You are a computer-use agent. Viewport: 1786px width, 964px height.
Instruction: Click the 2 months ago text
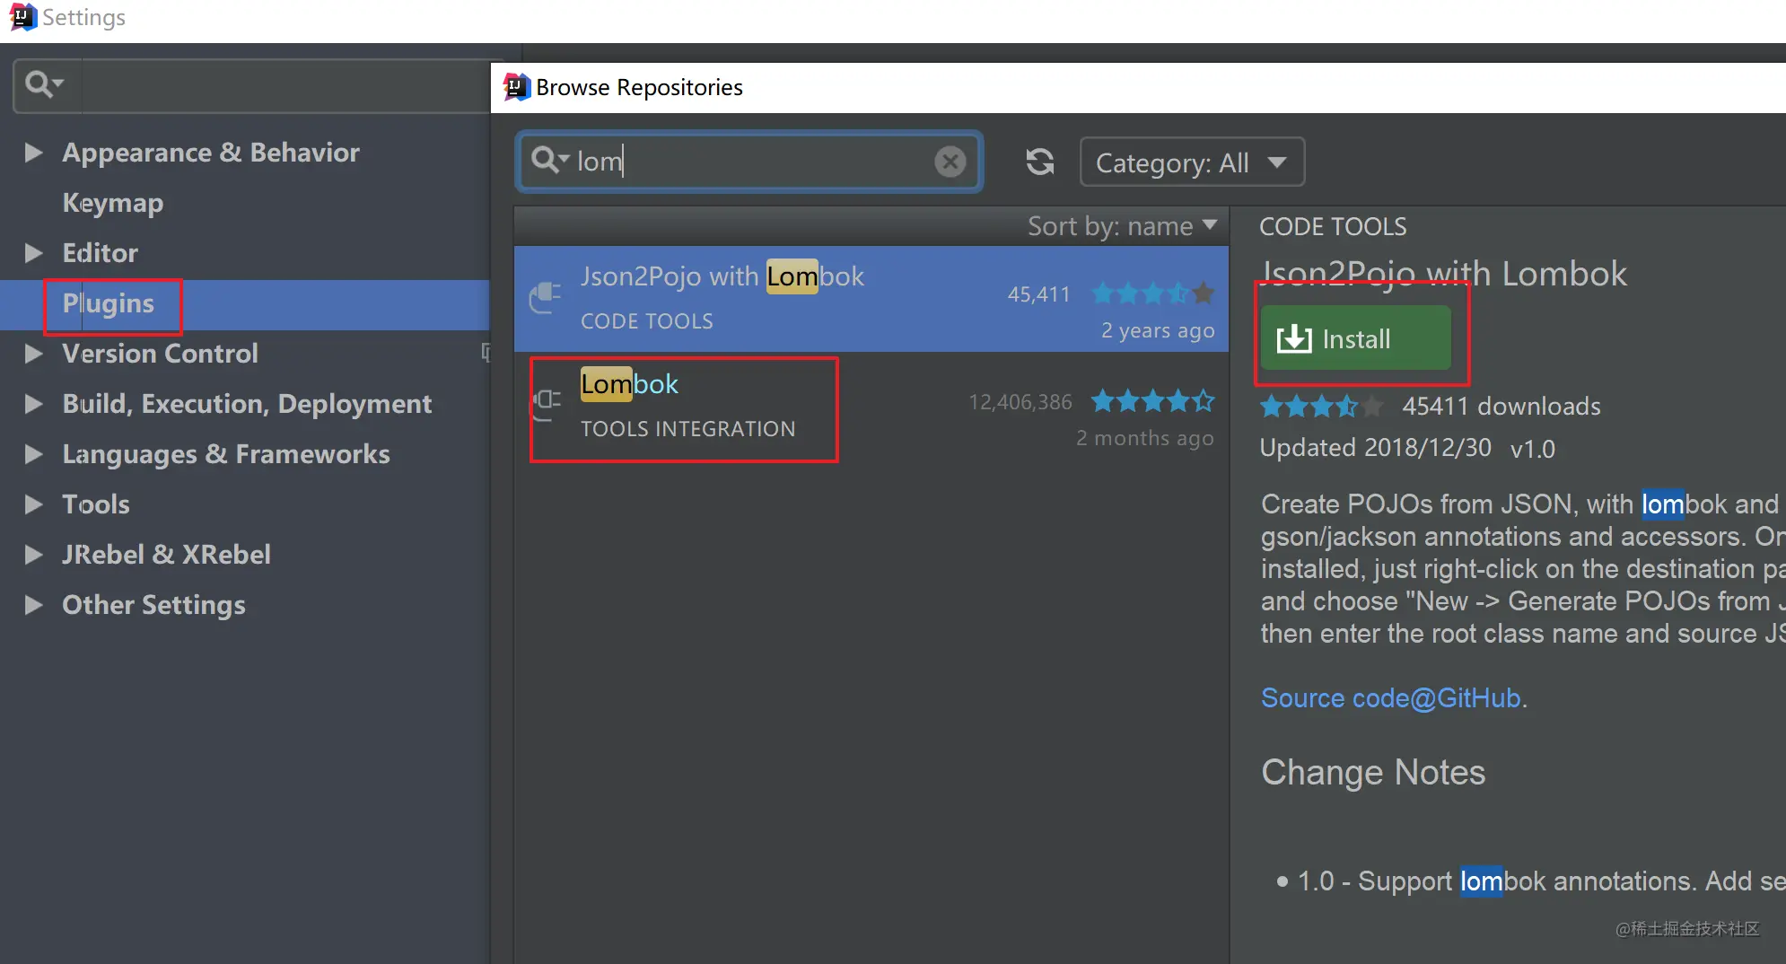pyautogui.click(x=1145, y=438)
